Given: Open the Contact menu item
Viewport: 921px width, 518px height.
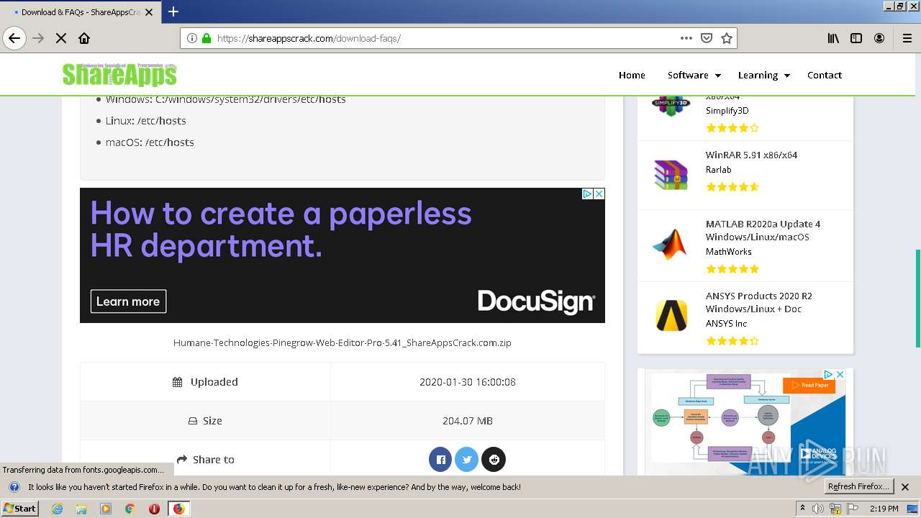Looking at the screenshot, I should pos(825,75).
